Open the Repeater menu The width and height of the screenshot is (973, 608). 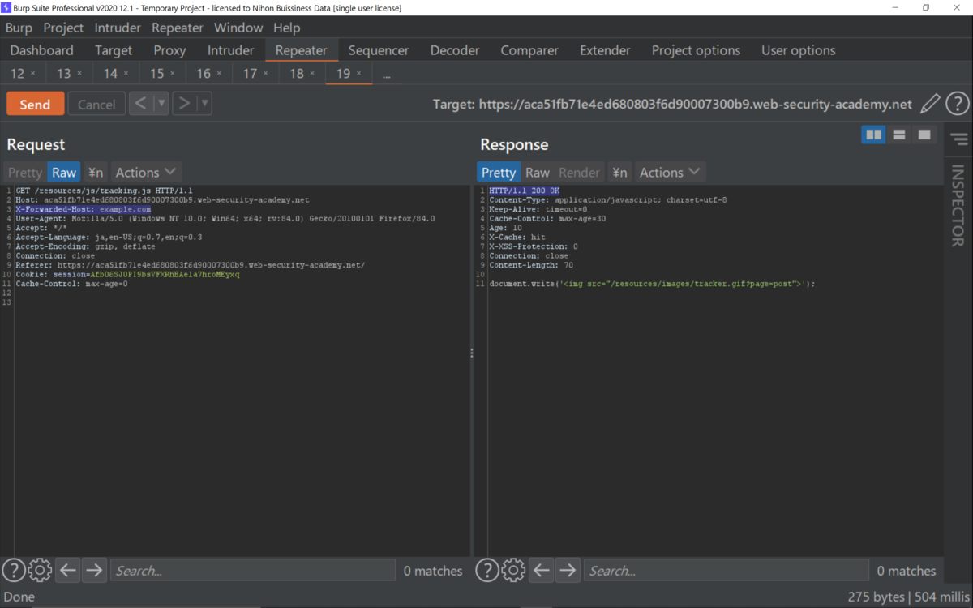tap(178, 28)
